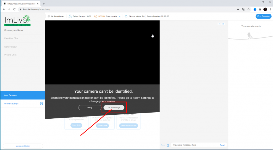Viewport: 273px width, 150px height.
Task: Toggle the No Show Chosen status indicator
Action: 49,16
